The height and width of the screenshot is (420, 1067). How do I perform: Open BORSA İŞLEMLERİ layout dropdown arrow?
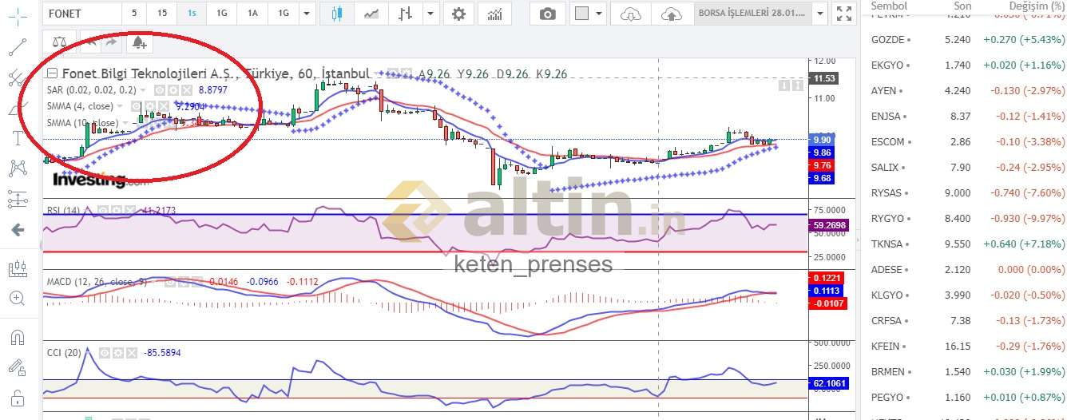point(819,14)
